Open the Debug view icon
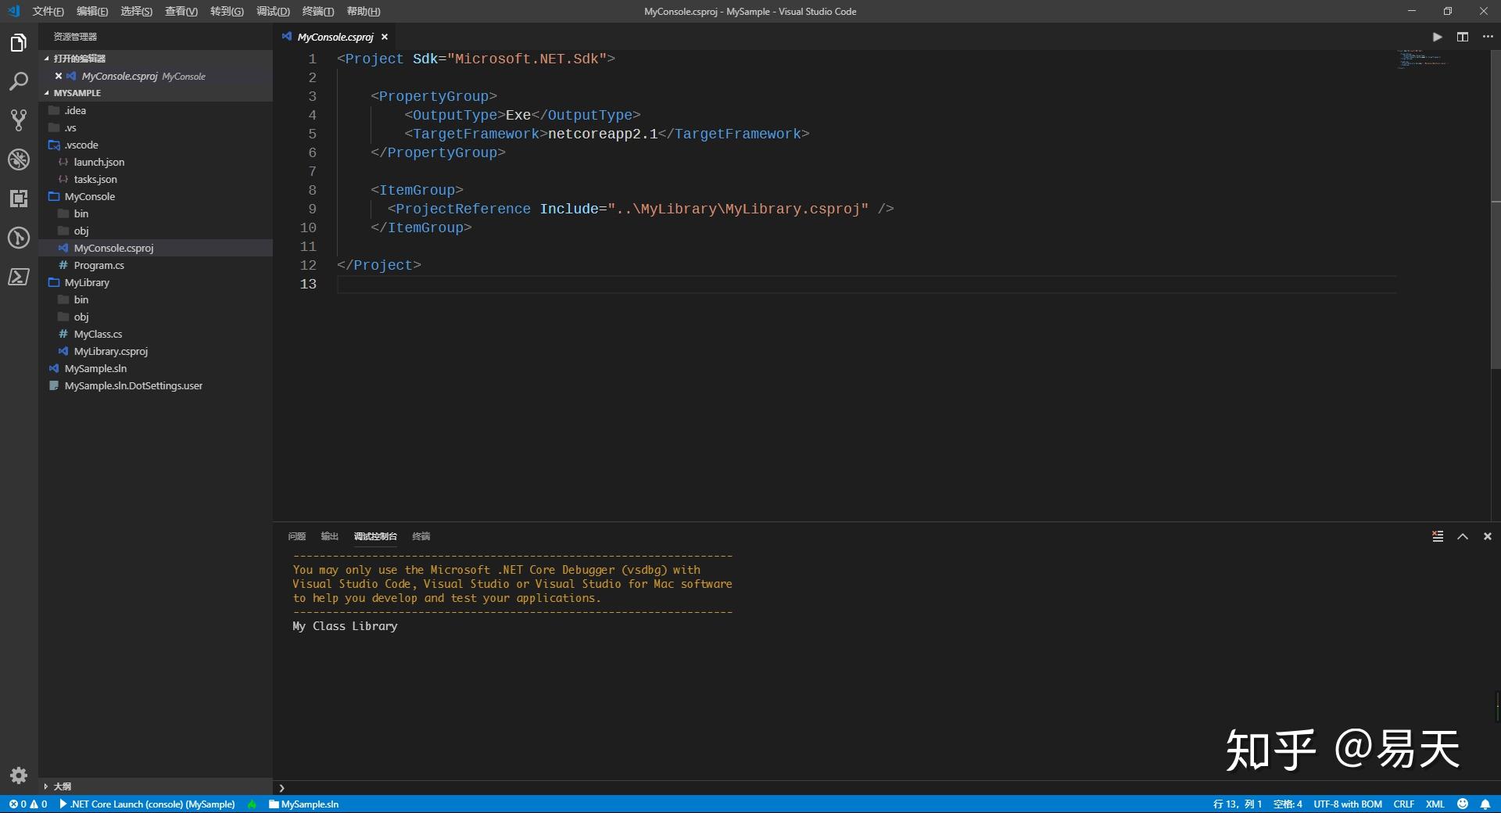 [x=19, y=159]
